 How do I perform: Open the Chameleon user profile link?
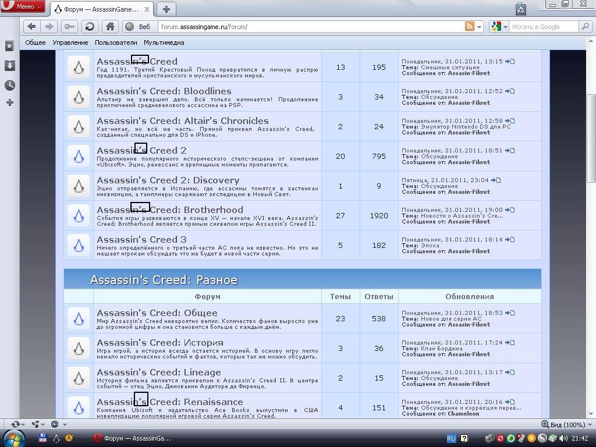click(x=463, y=414)
